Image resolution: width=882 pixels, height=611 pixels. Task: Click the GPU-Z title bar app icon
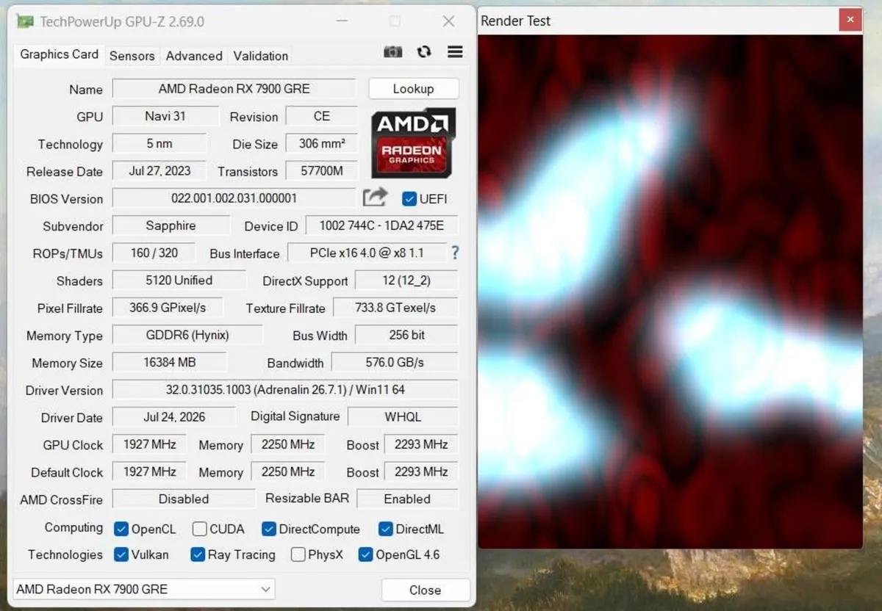coord(25,21)
